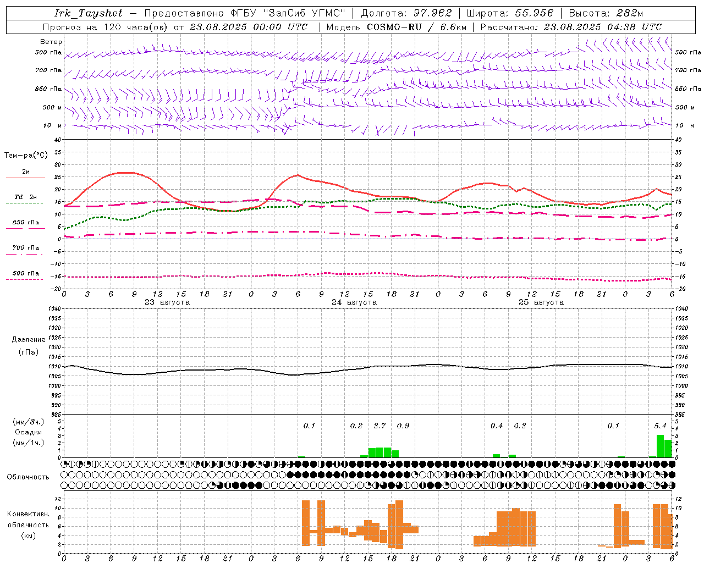The width and height of the screenshot is (704, 563).
Task: Select the precipitation value 3.7
Action: [x=380, y=426]
